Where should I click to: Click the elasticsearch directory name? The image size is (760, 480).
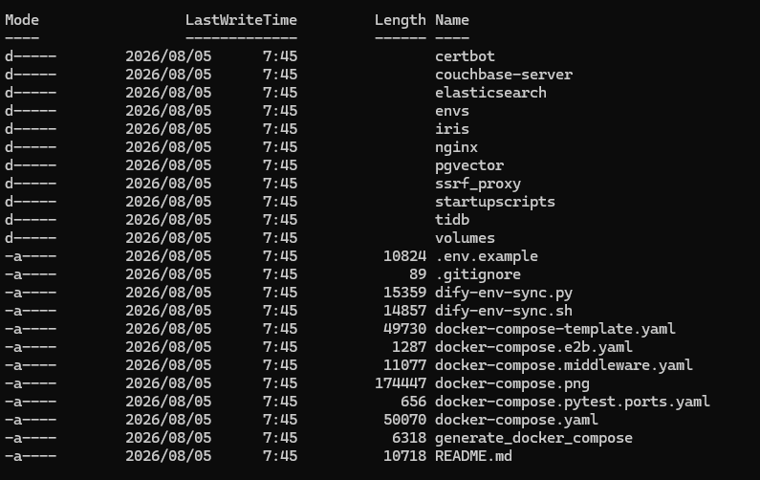pyautogui.click(x=490, y=93)
